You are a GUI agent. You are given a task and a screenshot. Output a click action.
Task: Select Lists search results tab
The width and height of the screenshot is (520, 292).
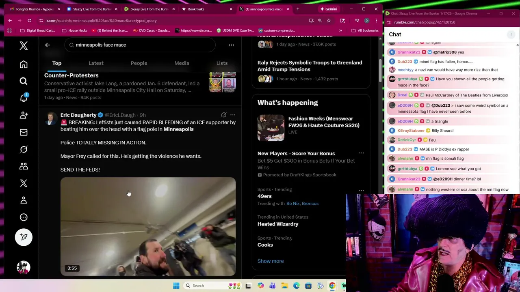coord(222,63)
